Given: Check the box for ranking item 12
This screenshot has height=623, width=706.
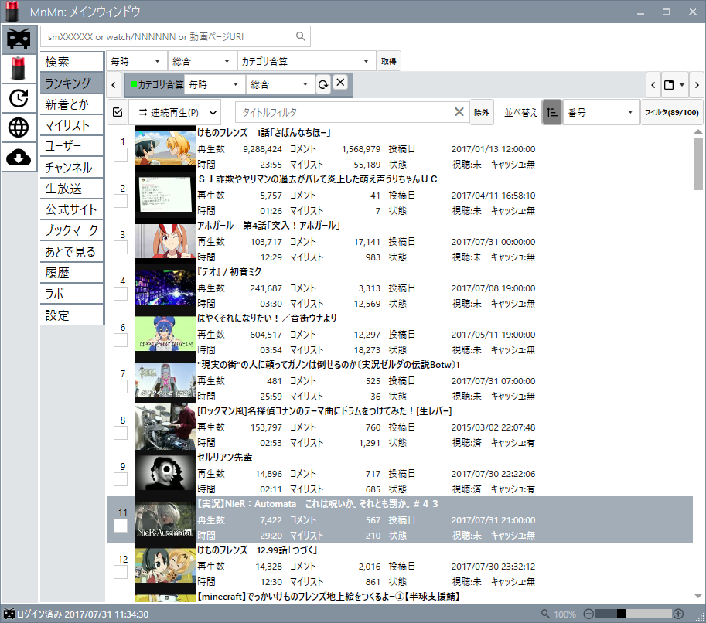Looking at the screenshot, I should point(120,572).
